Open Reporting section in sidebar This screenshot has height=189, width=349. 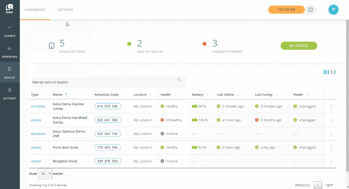10,52
